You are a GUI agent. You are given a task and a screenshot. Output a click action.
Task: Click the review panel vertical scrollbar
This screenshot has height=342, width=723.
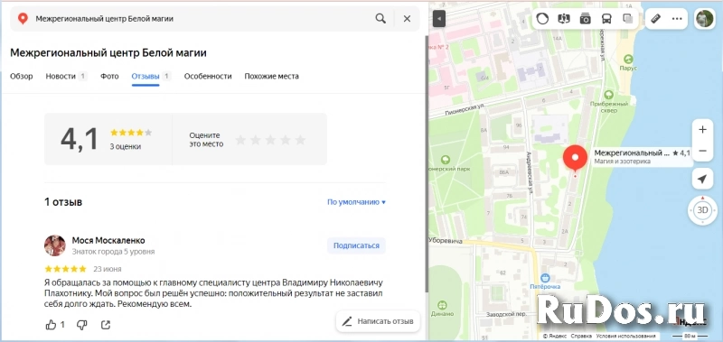click(426, 163)
